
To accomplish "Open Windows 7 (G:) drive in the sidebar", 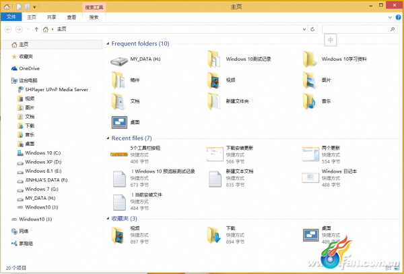I will 38,189.
